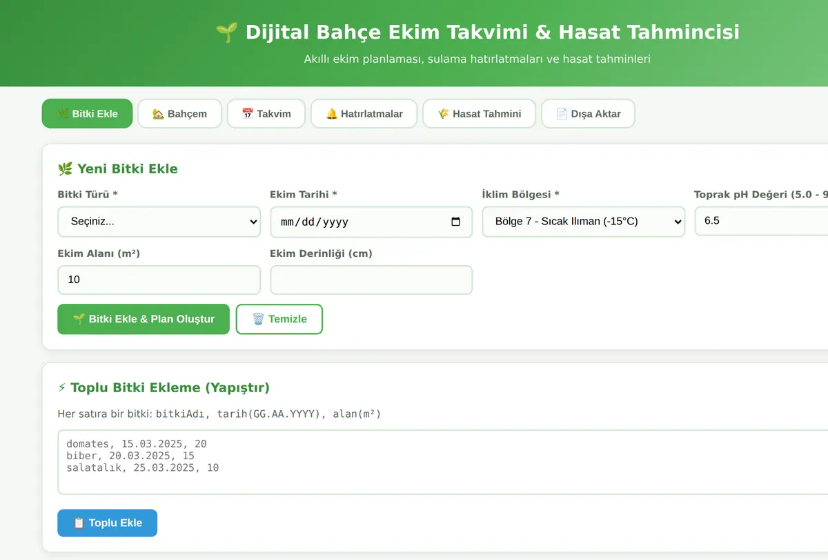Click the empty Ekim Derinliği field
Screen dimensions: 828x560
click(371, 280)
